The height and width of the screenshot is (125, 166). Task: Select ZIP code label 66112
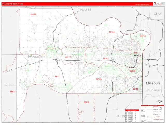tap(68, 57)
